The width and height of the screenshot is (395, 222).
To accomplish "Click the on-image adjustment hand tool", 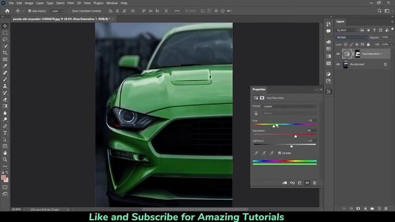I will 256,113.
